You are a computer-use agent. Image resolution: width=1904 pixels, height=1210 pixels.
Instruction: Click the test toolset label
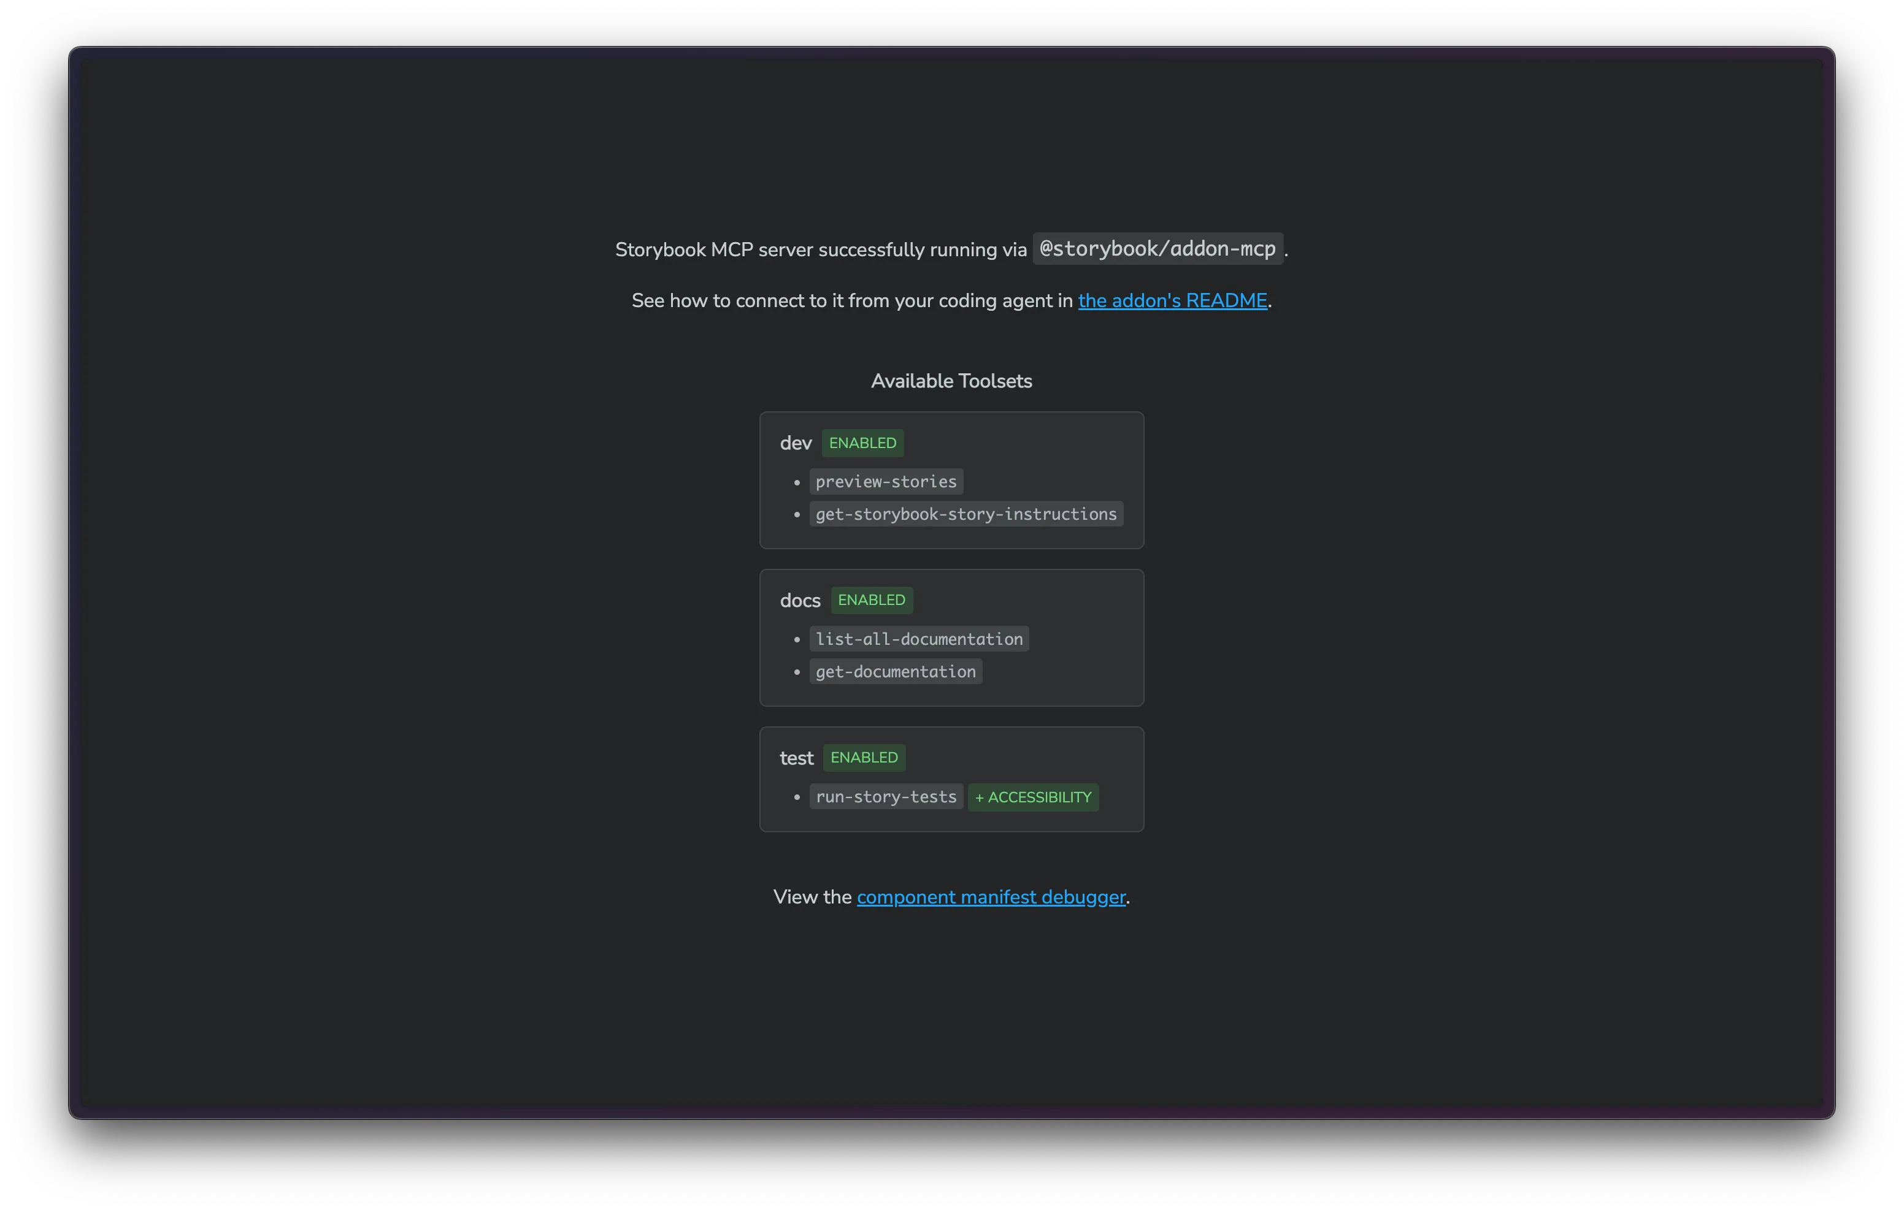(796, 758)
